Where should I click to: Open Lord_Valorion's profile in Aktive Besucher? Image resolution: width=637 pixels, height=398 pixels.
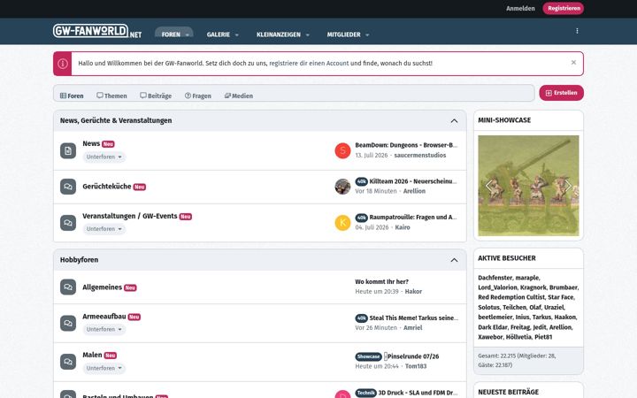pos(497,287)
